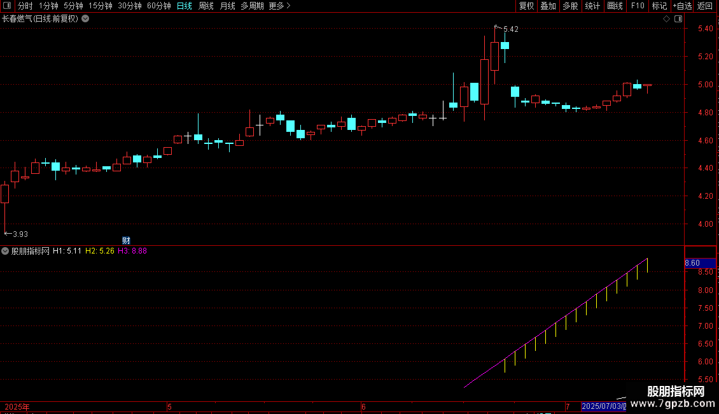
Task: Click the 2025/07/03 date label
Action: (x=603, y=406)
